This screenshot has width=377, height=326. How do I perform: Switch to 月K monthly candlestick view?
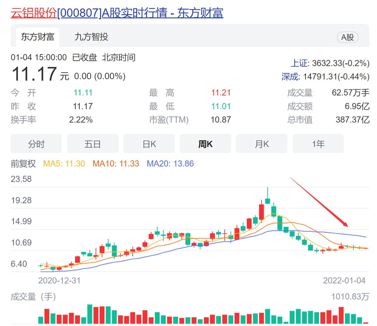point(262,143)
